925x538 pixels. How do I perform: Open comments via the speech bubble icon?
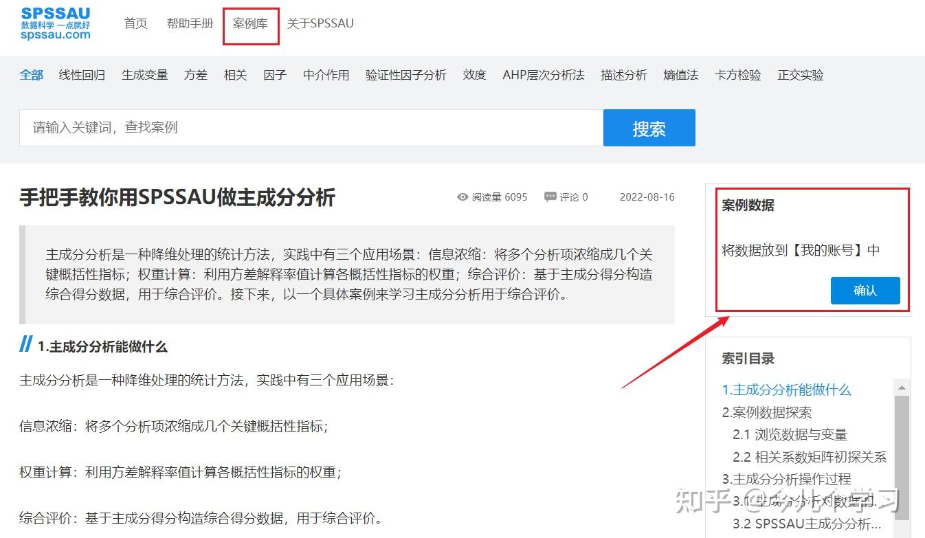click(548, 197)
